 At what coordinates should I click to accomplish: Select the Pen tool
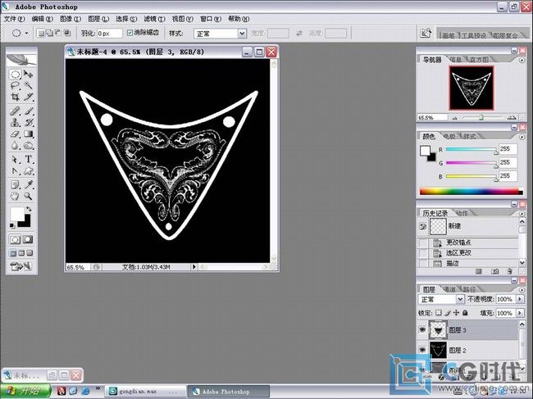15,170
